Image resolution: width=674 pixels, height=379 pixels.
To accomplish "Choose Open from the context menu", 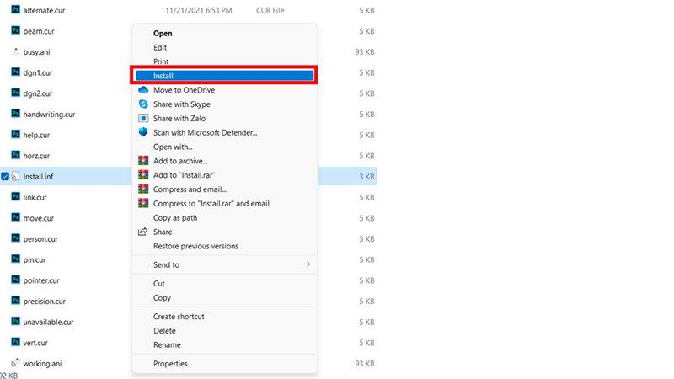I will point(163,33).
